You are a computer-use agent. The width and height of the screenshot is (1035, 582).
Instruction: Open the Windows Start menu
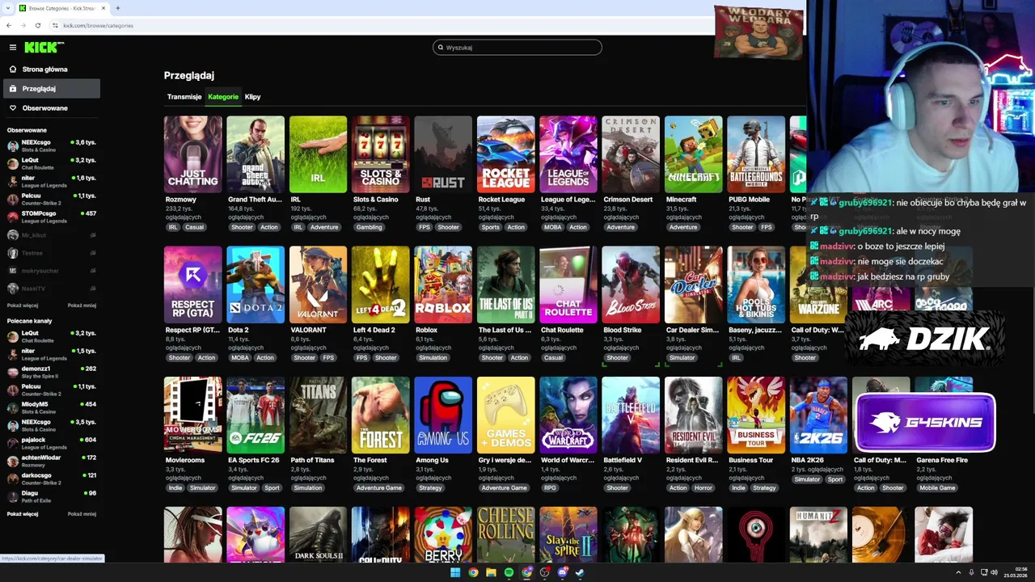tap(455, 572)
